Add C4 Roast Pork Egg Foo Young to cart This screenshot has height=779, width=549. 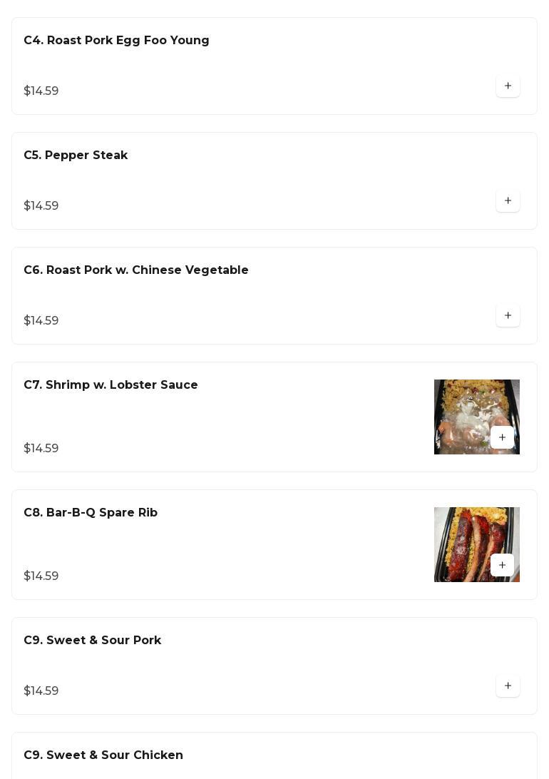[508, 86]
